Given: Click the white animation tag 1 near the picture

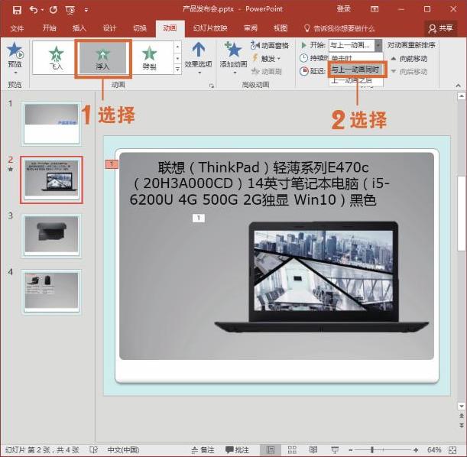Looking at the screenshot, I should point(199,218).
